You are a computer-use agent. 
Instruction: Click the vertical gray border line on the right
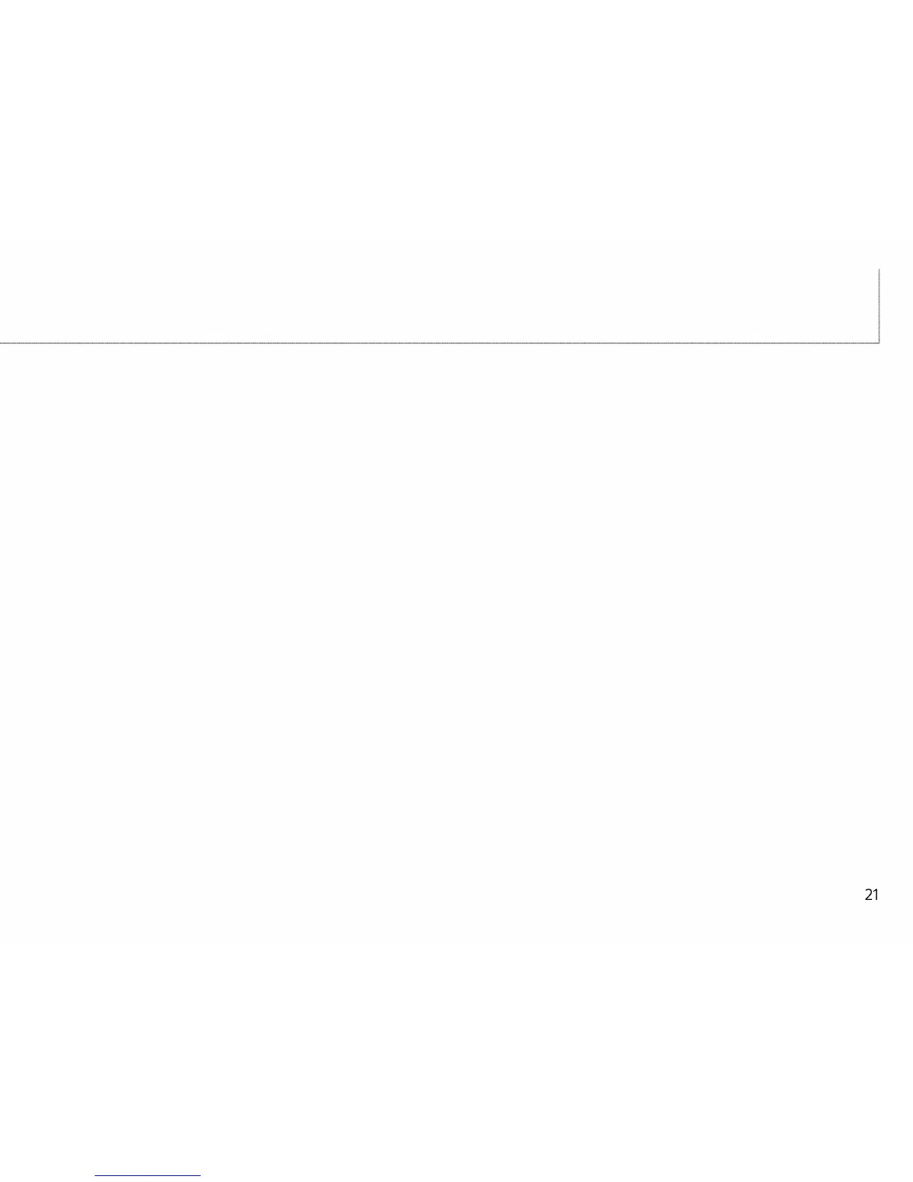pos(879,306)
